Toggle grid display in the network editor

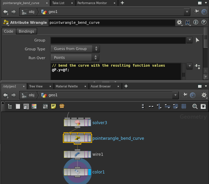click(x=184, y=106)
